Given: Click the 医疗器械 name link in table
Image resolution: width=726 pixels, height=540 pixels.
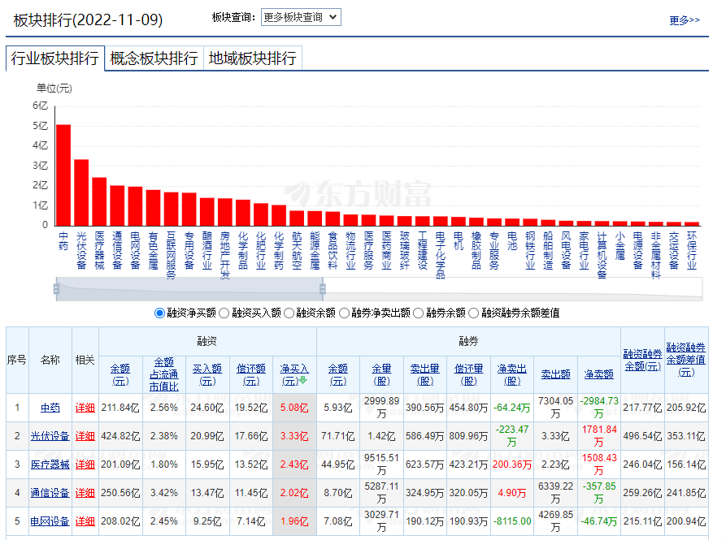Looking at the screenshot, I should pyautogui.click(x=50, y=464).
